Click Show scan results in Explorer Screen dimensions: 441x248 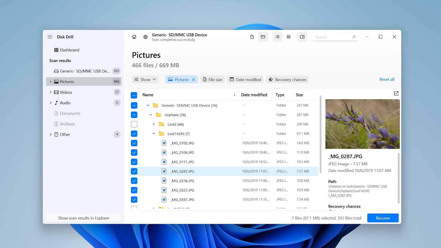(84, 218)
